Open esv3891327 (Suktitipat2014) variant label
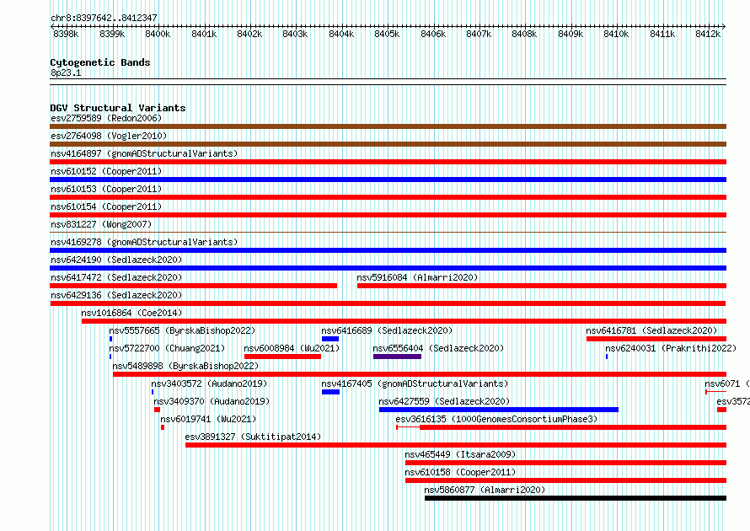 pyautogui.click(x=253, y=437)
